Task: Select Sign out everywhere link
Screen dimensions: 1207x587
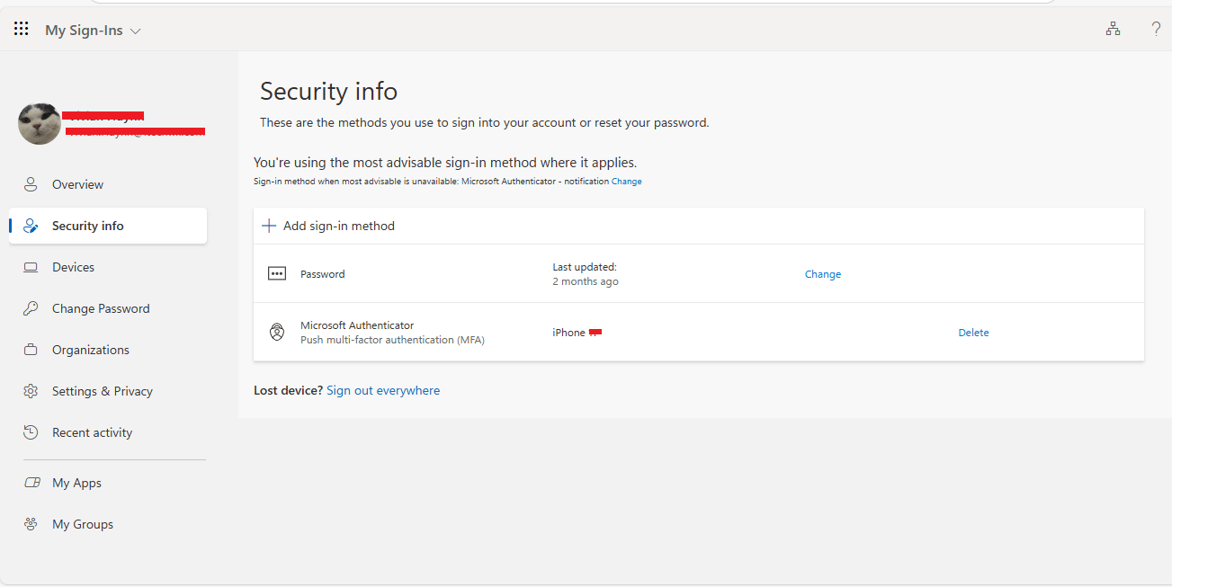Action: coord(383,389)
